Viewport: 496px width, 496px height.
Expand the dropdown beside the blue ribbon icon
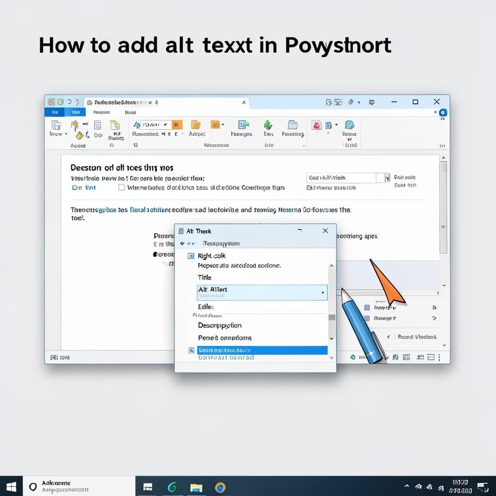336,124
